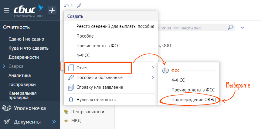Click the Нулевая отчетность icon
The image size is (261, 129).
[71, 100]
